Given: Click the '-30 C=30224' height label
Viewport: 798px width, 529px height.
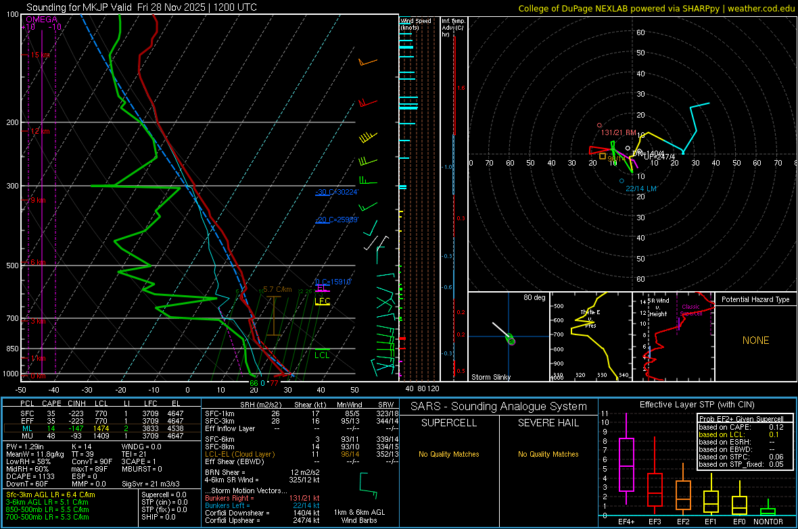Looking at the screenshot, I should 337,192.
